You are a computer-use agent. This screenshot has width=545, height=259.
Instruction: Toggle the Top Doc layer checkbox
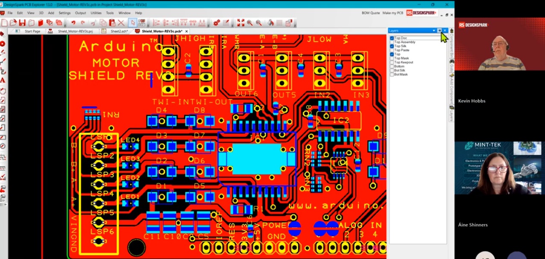pyautogui.click(x=392, y=38)
